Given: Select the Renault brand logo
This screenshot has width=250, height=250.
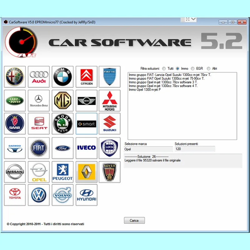Looking at the screenshot, I should click(87, 172).
